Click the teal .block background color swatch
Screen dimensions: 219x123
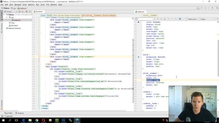click(x=138, y=57)
